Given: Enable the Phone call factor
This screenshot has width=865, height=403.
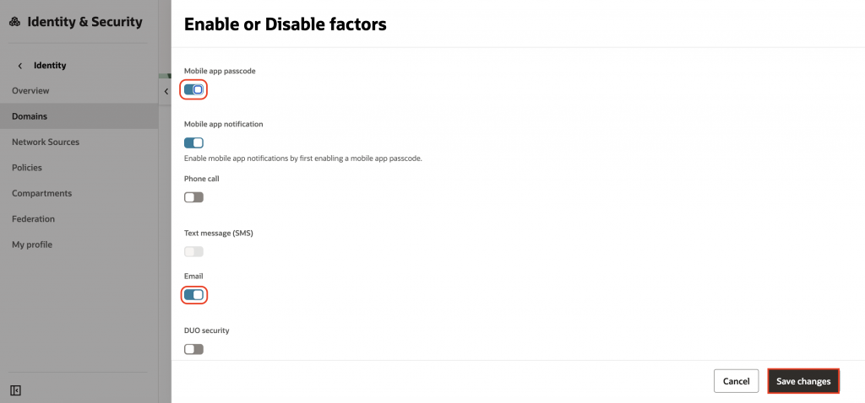Looking at the screenshot, I should click(x=193, y=197).
